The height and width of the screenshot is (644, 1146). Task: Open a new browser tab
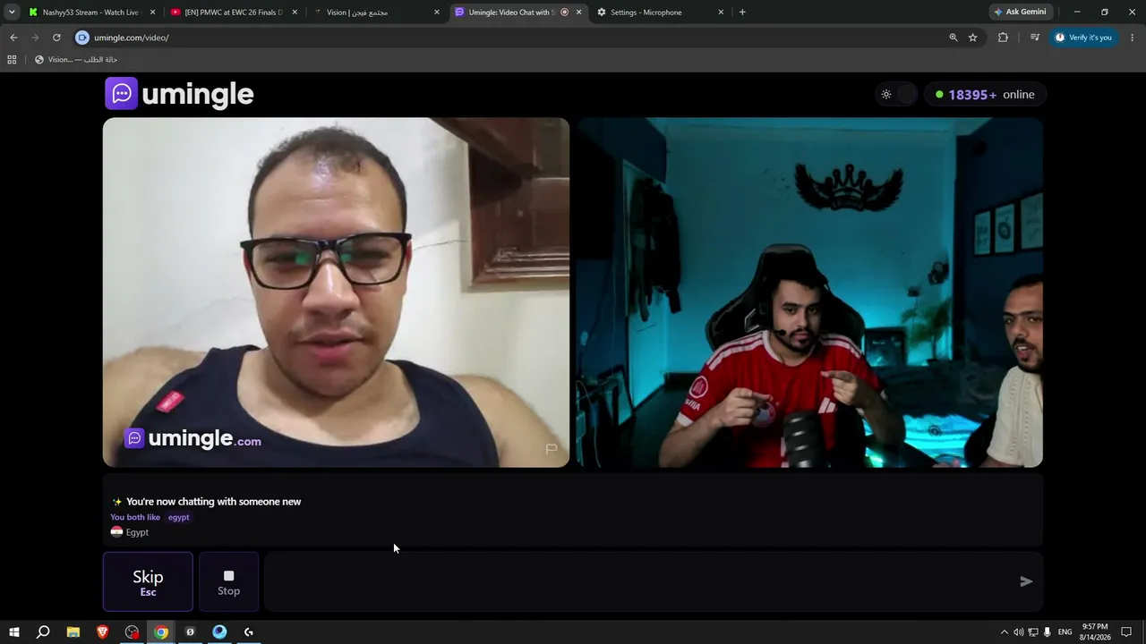click(x=742, y=13)
